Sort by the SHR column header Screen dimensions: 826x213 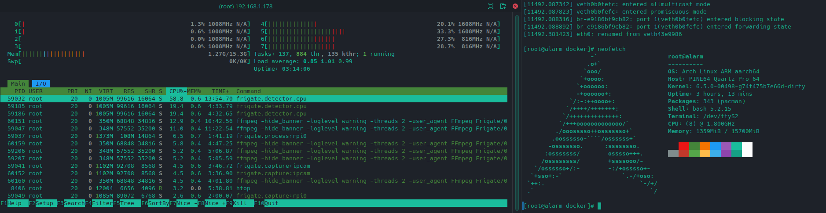150,91
